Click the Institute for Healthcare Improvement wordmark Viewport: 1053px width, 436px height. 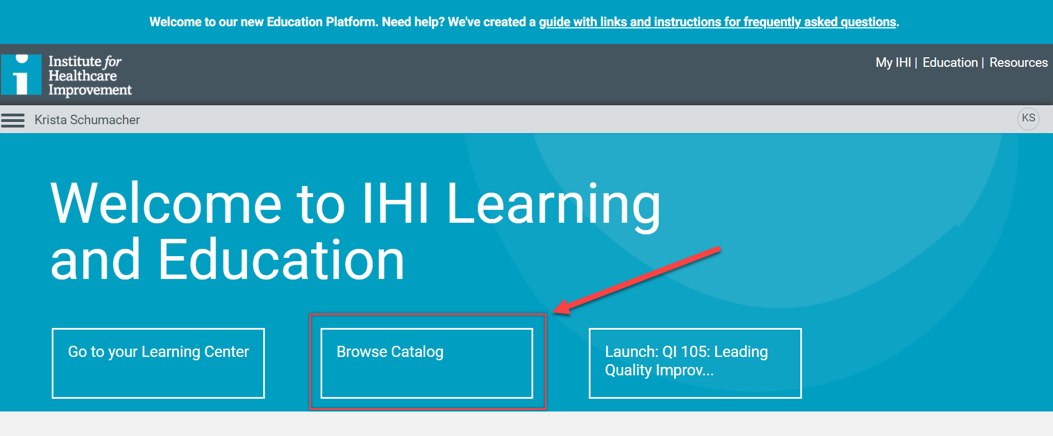click(x=89, y=76)
